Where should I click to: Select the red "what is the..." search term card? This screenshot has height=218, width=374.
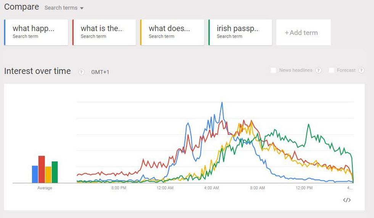click(104, 32)
